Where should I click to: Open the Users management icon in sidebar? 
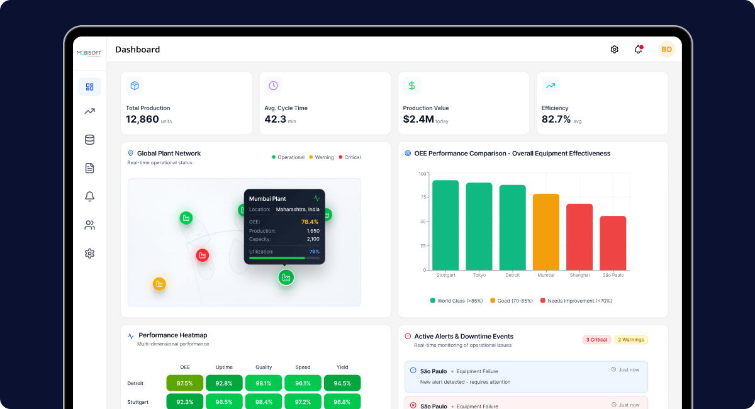[x=89, y=225]
